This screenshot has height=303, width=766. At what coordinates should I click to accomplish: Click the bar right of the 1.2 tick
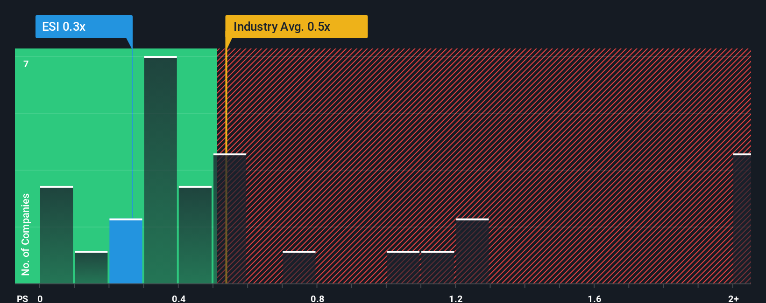point(472,251)
